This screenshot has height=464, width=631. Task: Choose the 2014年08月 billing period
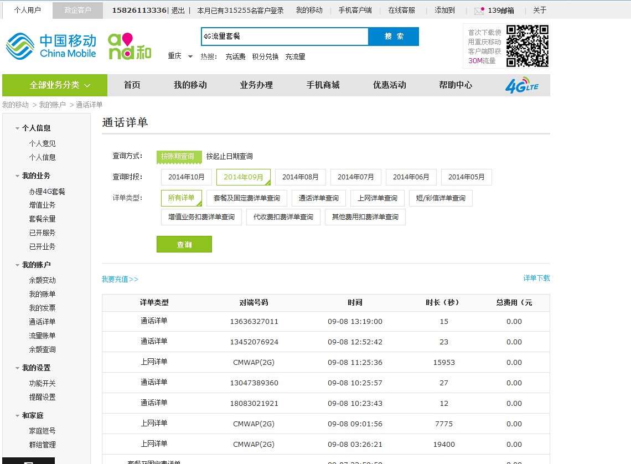point(300,177)
